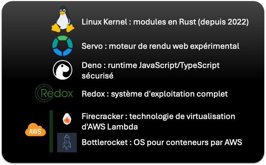The width and height of the screenshot is (266, 165).
Task: Click the Redox operating system text
Action: point(155,94)
